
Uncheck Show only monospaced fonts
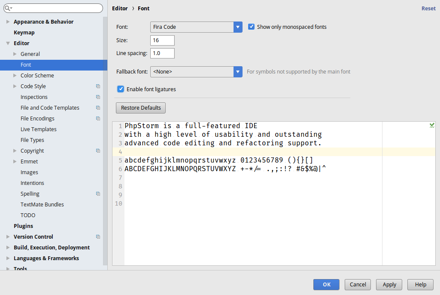251,27
